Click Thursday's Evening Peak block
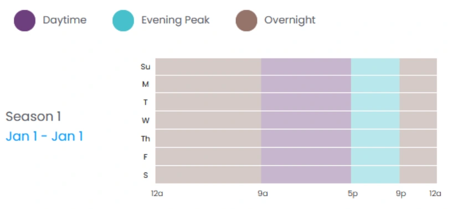 click(x=375, y=138)
